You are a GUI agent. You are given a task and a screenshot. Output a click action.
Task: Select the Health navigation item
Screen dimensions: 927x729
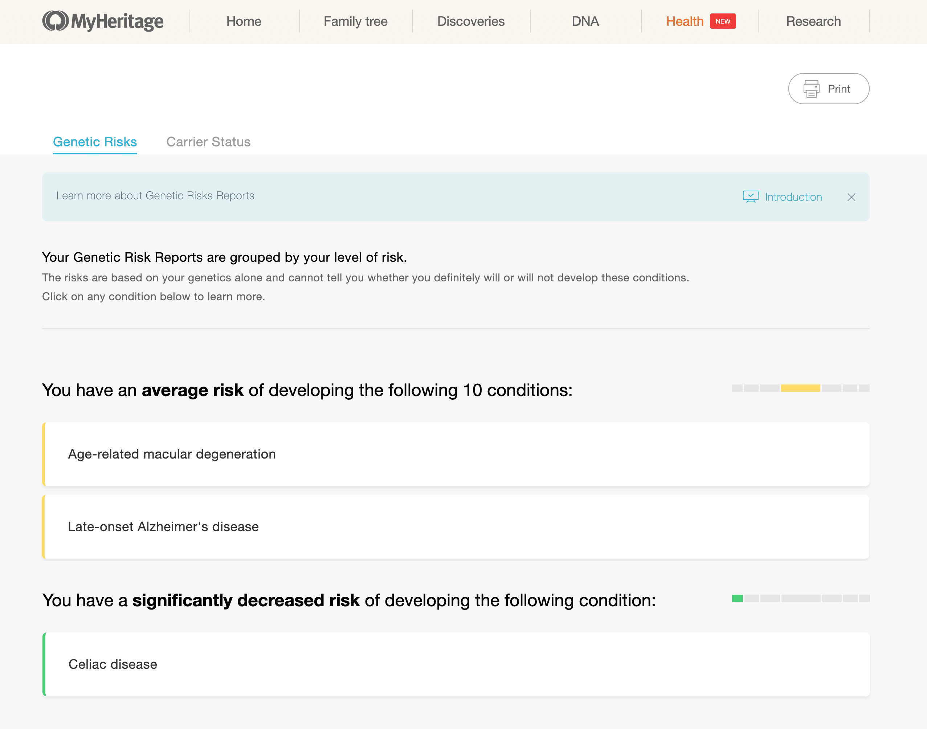coord(684,21)
